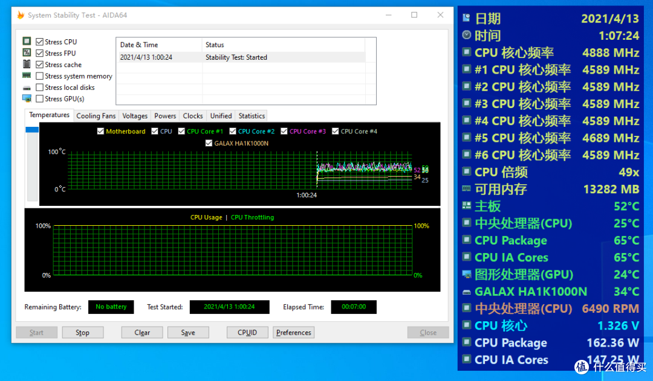Click the CPU Usage legend label
The height and width of the screenshot is (381, 653).
[x=206, y=217]
